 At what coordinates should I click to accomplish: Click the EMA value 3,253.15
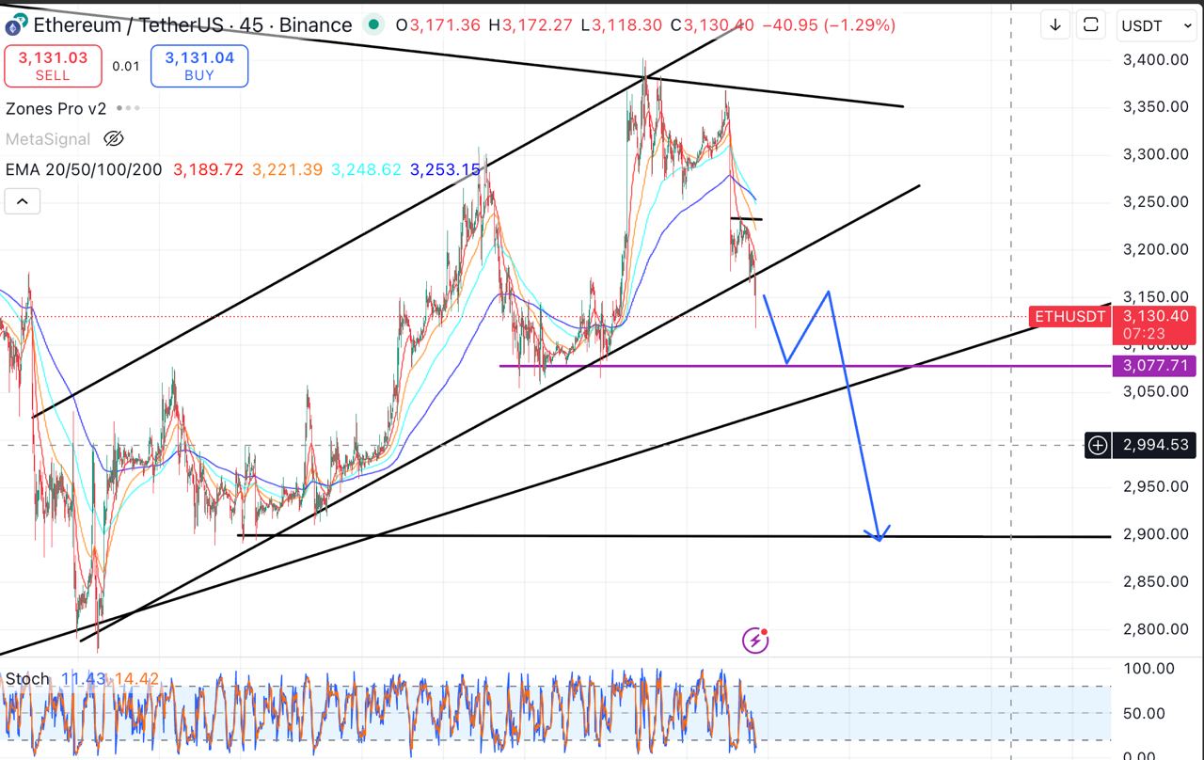[x=445, y=170]
